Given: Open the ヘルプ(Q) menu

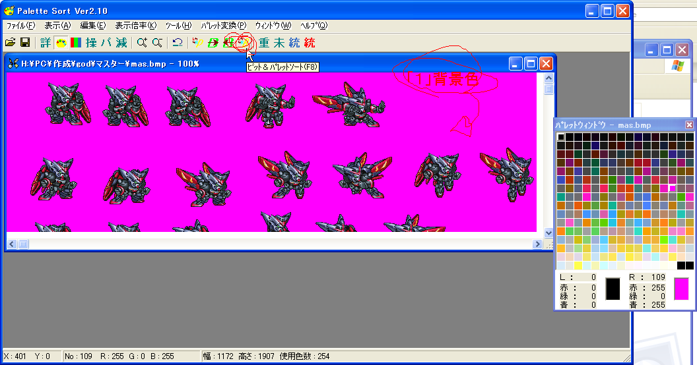Looking at the screenshot, I should coord(314,26).
